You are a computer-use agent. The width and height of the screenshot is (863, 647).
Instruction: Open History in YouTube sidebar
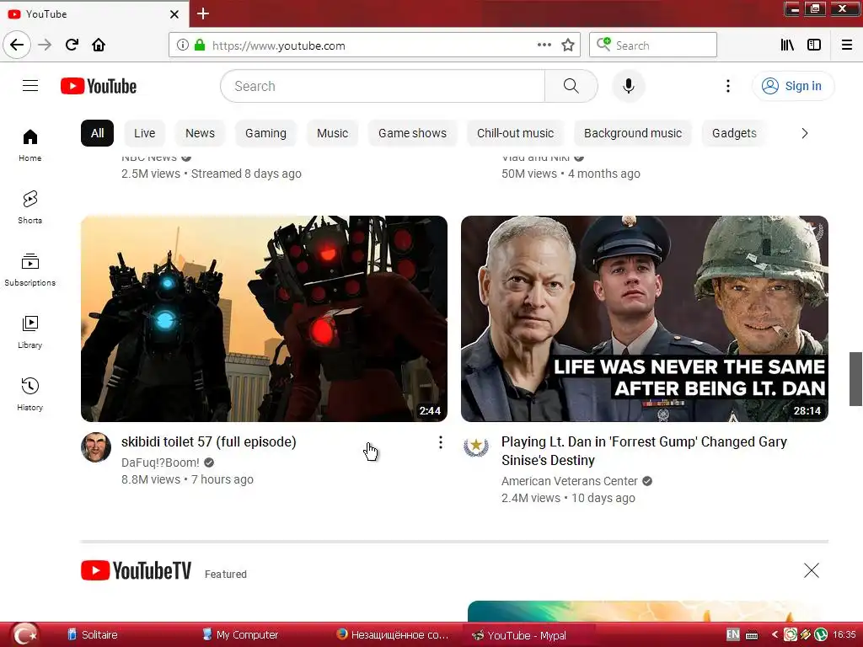[x=30, y=394]
